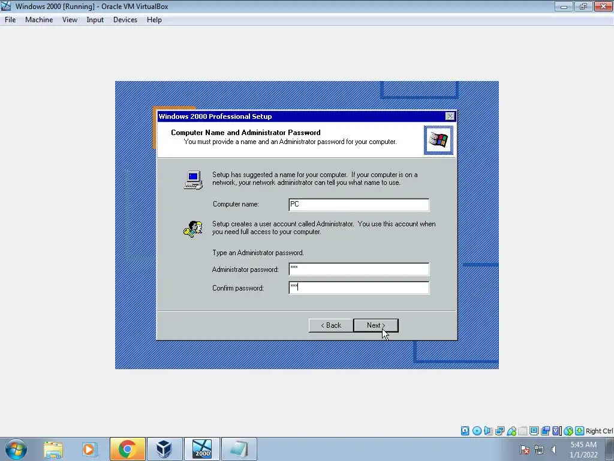Click the shared folders status icon

tap(522, 431)
